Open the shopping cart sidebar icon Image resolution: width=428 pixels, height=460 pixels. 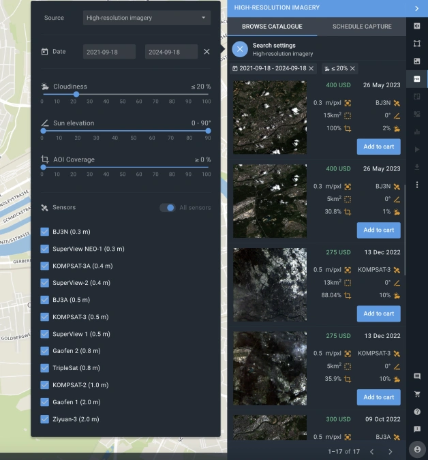click(417, 394)
